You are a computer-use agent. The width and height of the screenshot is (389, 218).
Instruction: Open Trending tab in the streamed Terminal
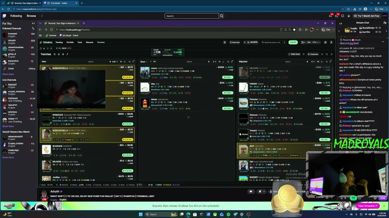(x=59, y=42)
